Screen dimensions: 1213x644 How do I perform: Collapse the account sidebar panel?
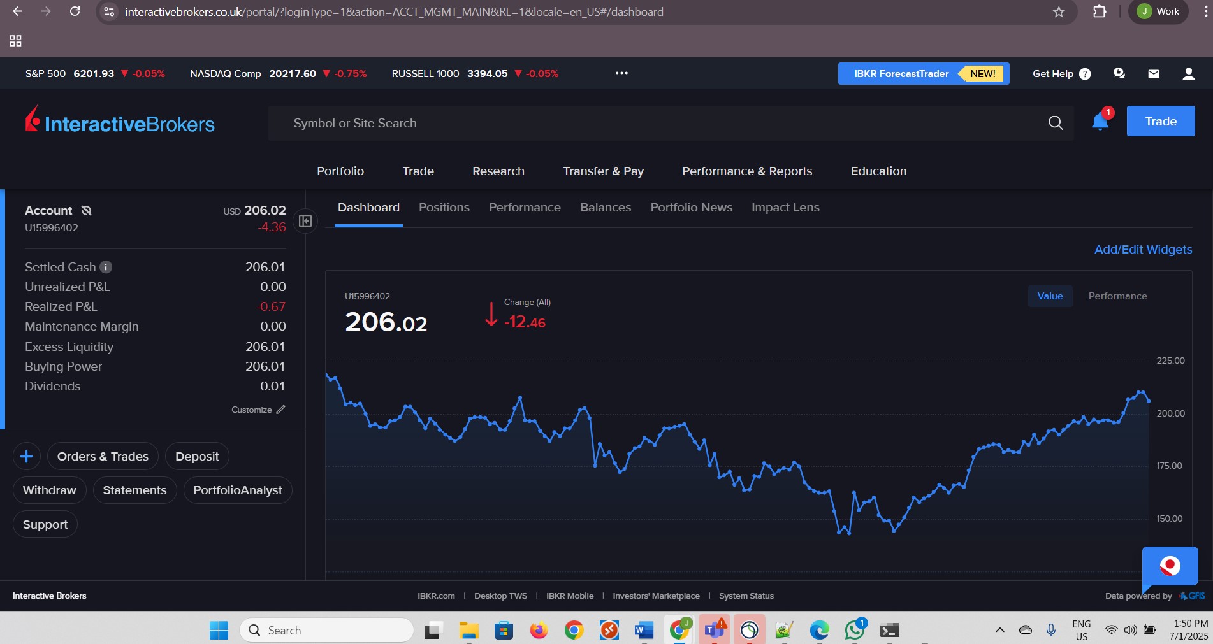[305, 221]
